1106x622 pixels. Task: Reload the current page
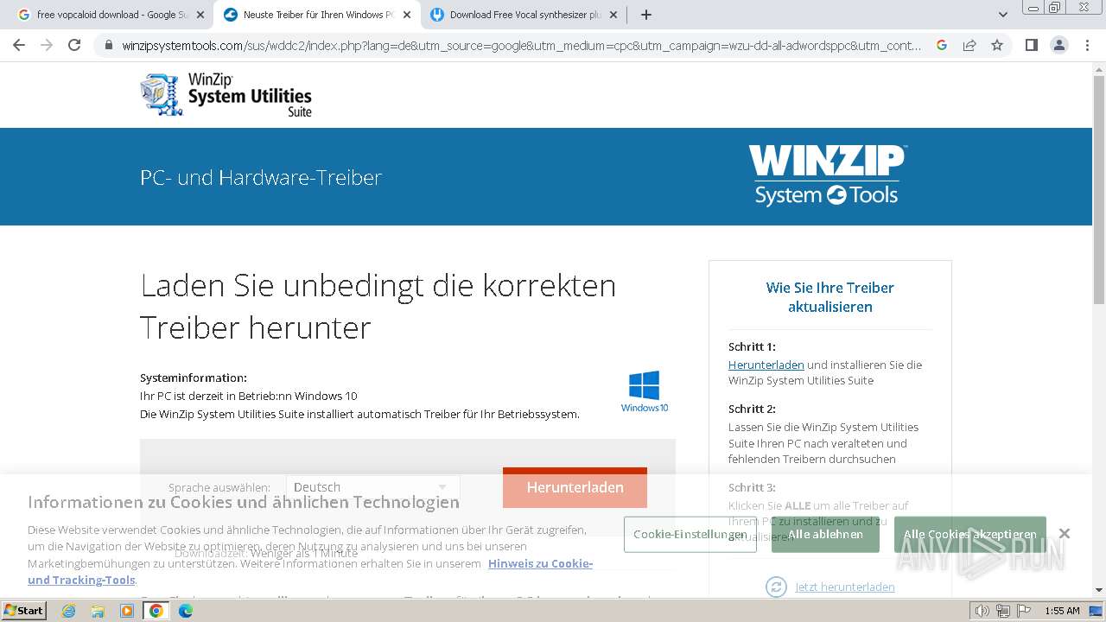(74, 45)
